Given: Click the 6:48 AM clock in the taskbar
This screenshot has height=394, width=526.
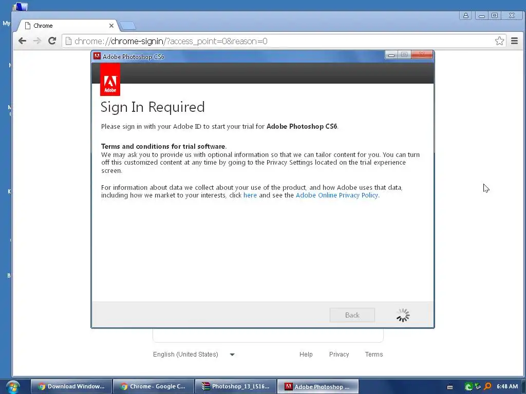Looking at the screenshot, I should click(507, 386).
